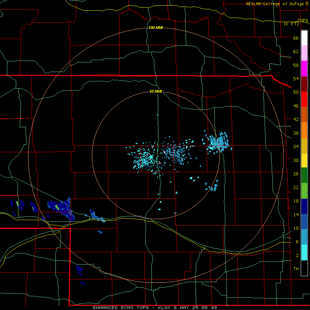This screenshot has width=310, height=310.
Task: Click the legend value 54
Action: click(x=296, y=79)
